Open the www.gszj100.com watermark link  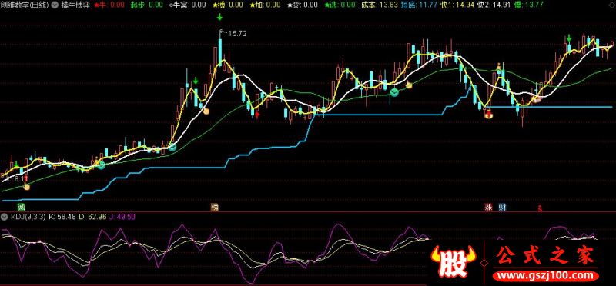(545, 275)
